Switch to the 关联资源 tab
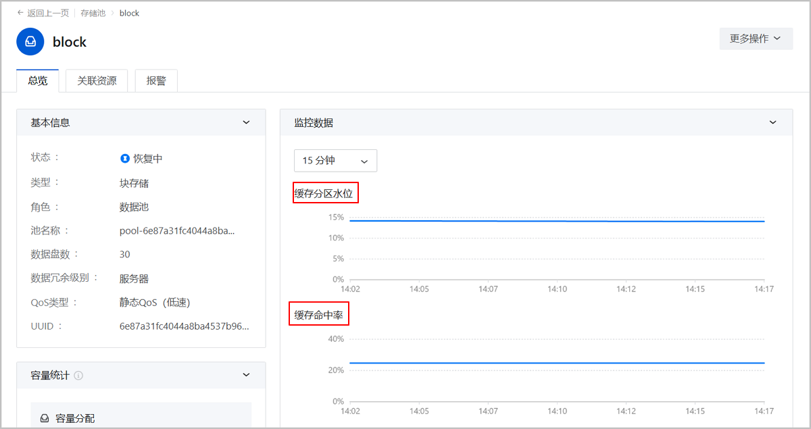The height and width of the screenshot is (429, 811). pos(97,80)
